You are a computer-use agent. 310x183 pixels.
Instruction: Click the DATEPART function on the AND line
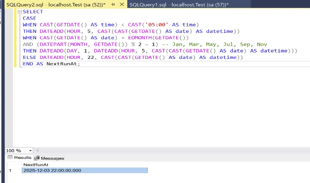tap(53, 44)
